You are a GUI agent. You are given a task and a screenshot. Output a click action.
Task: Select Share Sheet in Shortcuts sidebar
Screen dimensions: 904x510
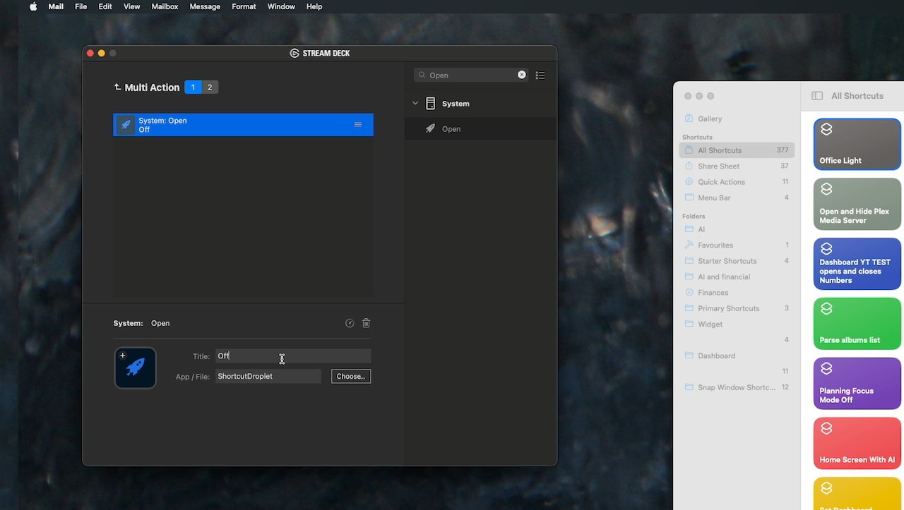coord(737,166)
